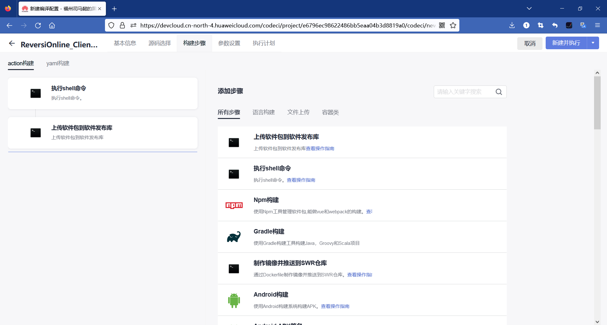Click the screenshot icon in the browser toolbar
607x325 pixels.
point(541,25)
